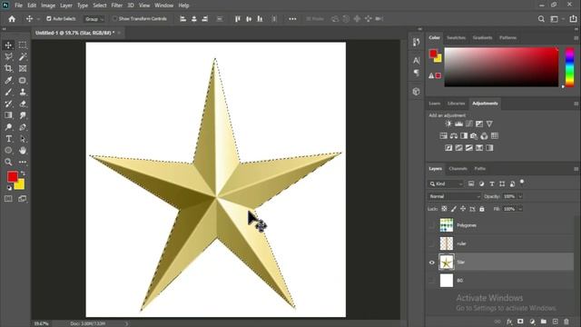
Task: Show the Polygones layer
Action: click(432, 225)
